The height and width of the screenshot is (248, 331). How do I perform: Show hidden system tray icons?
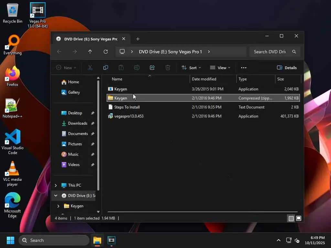279,240
